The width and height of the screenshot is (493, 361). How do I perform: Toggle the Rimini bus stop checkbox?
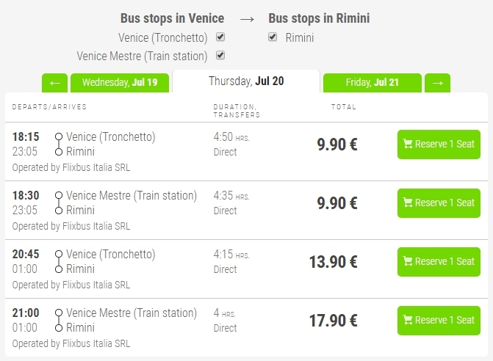pyautogui.click(x=273, y=37)
